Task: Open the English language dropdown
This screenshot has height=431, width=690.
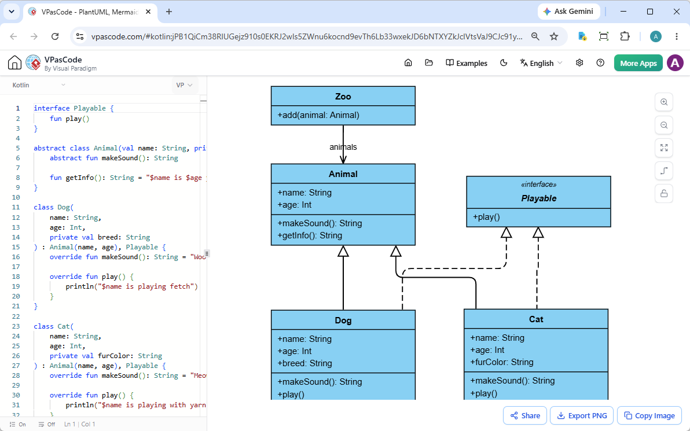Action: pos(541,63)
